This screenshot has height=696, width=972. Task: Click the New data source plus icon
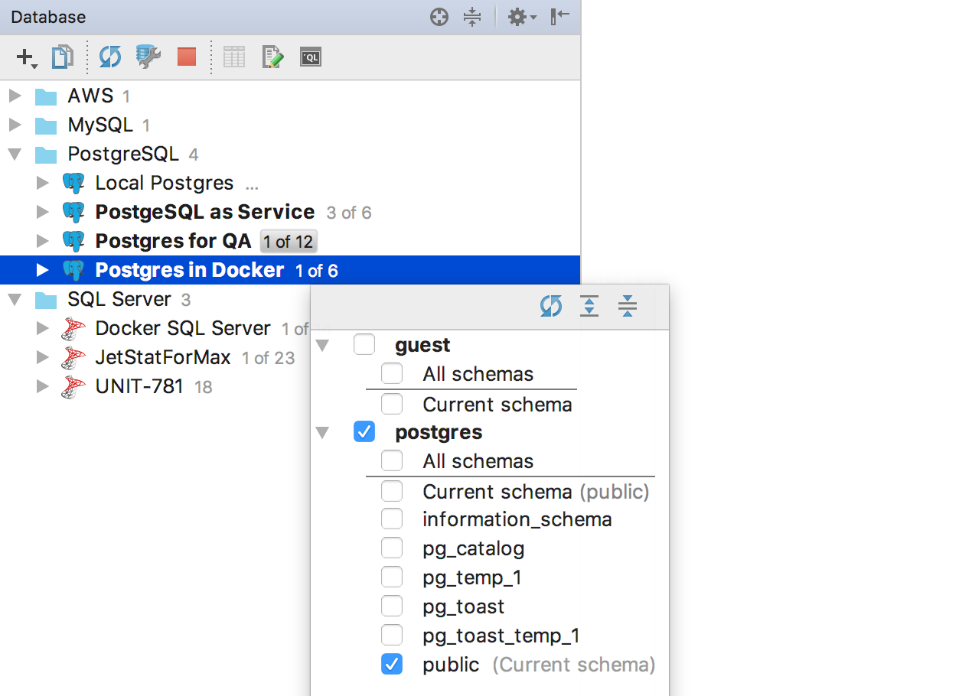[26, 57]
